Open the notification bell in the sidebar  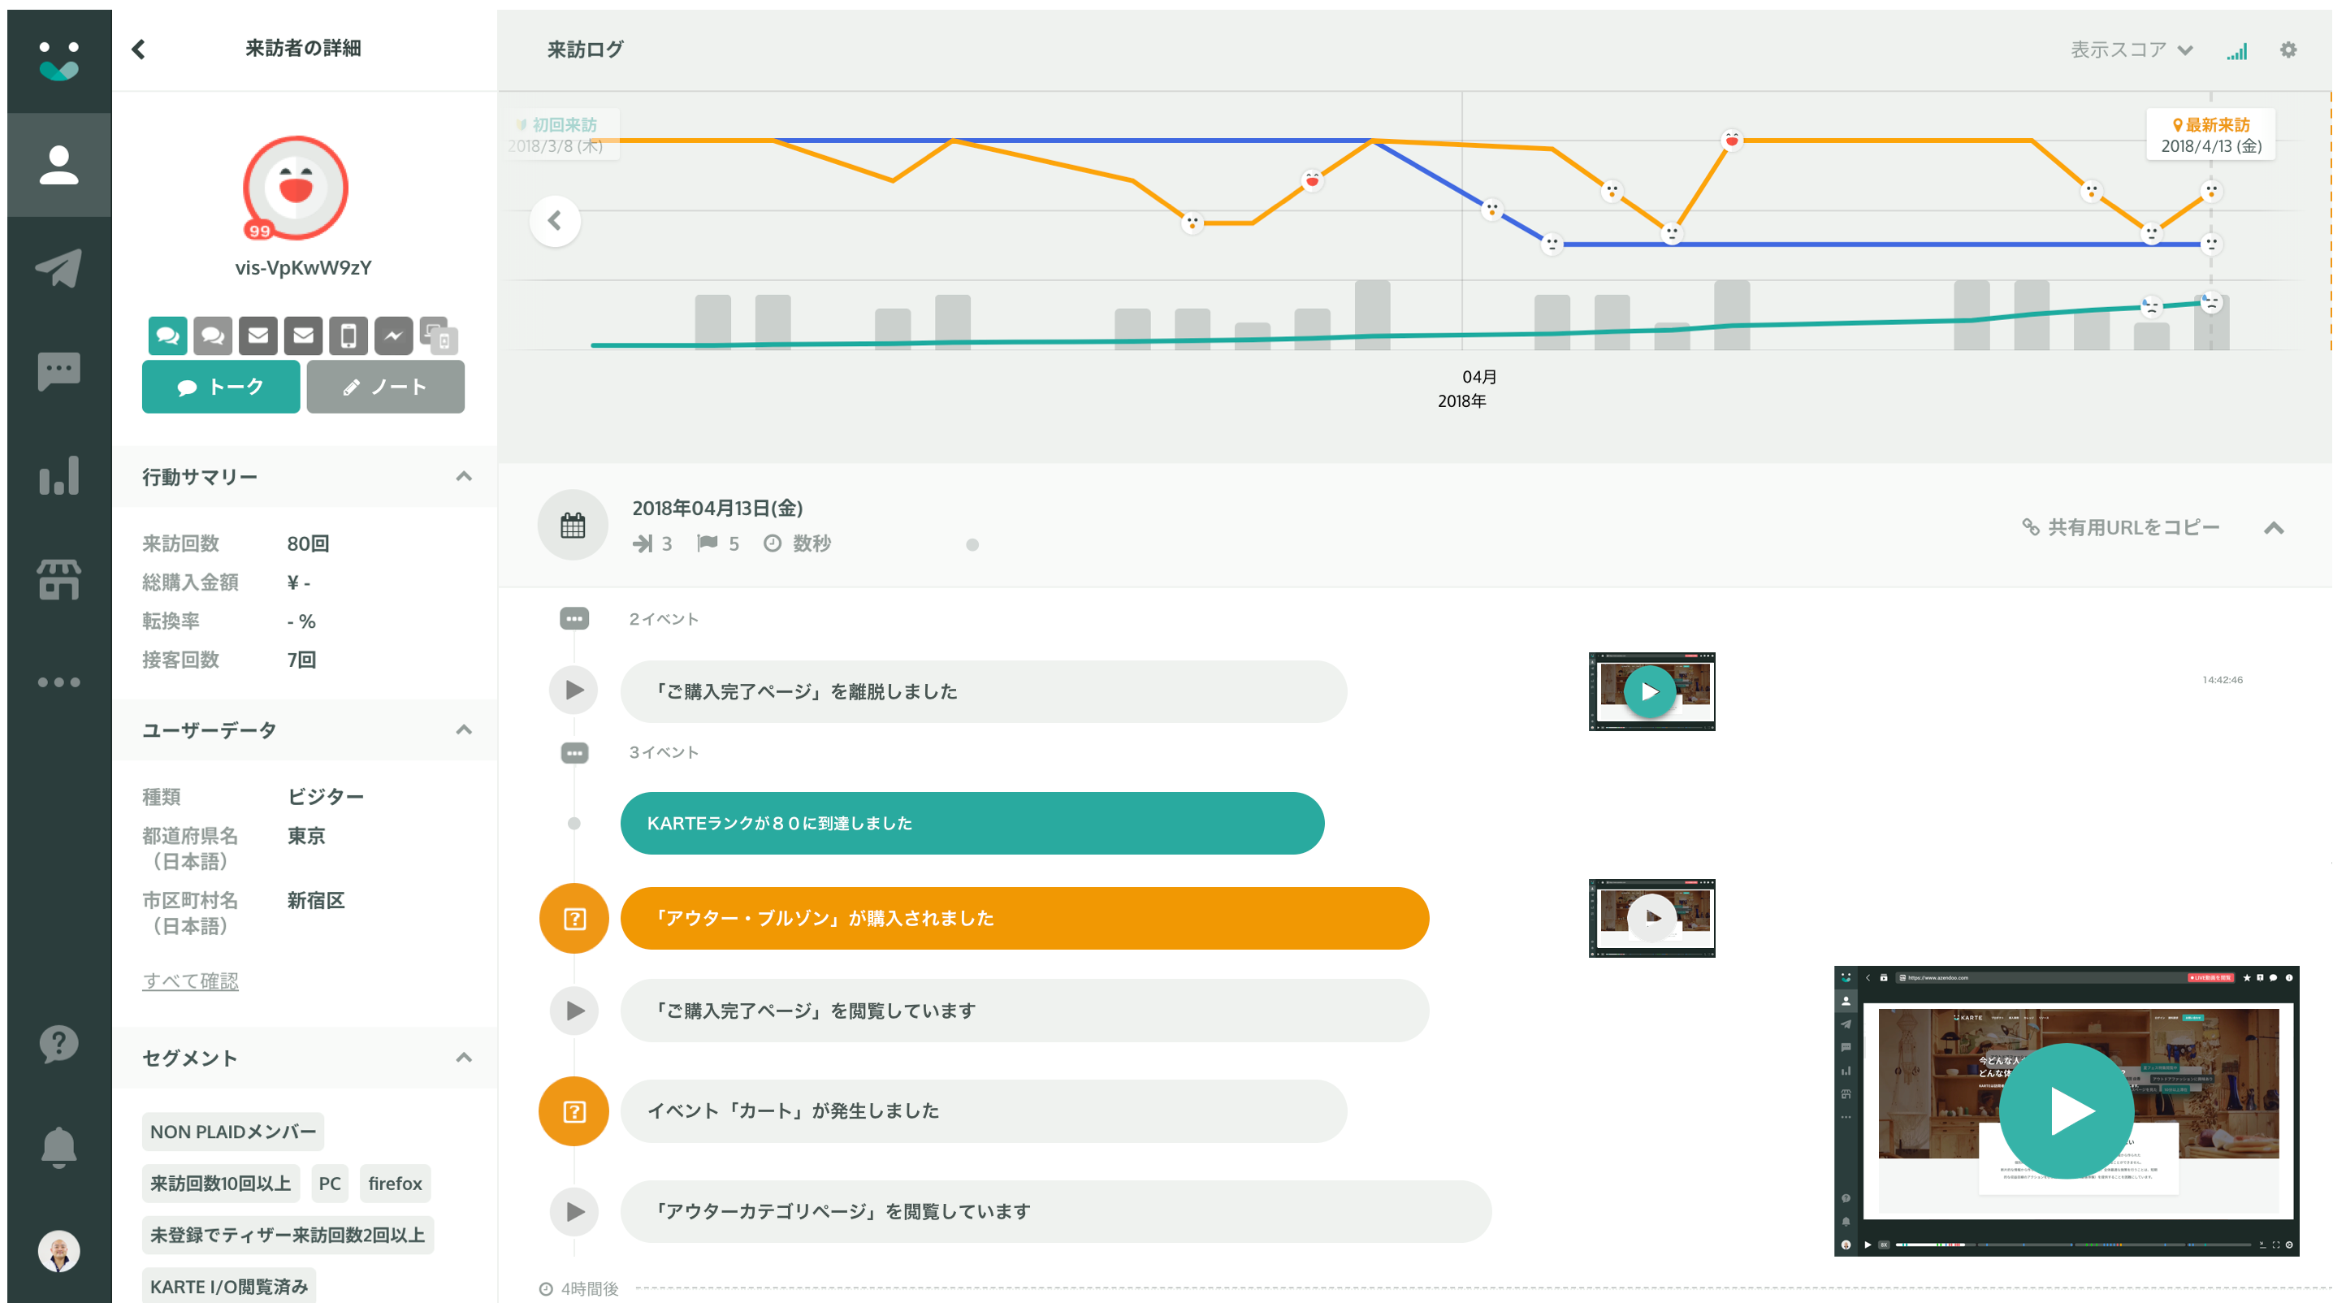58,1146
